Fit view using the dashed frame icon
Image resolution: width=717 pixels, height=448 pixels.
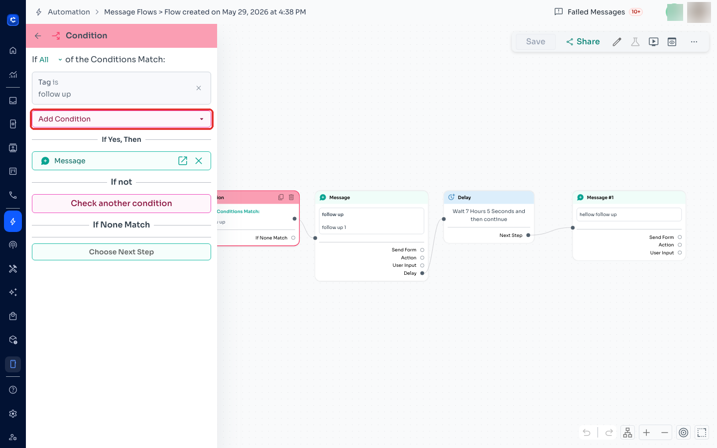[702, 433]
